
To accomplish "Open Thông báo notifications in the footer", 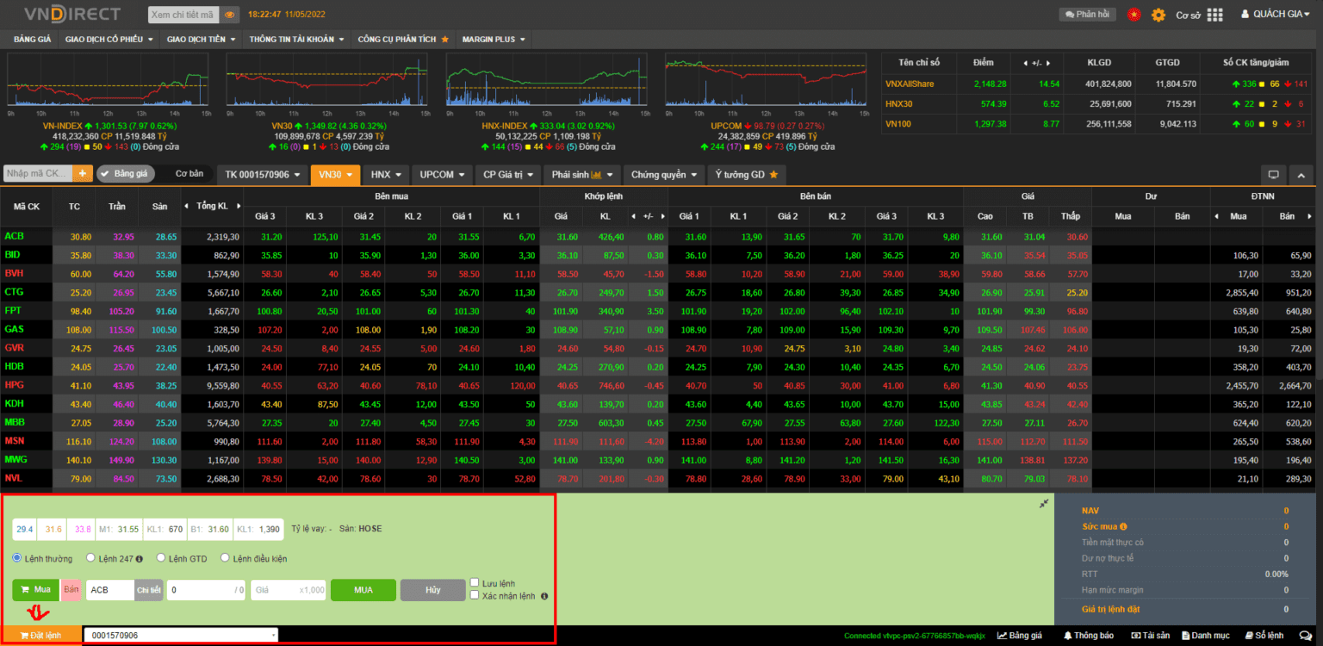I will click(1089, 636).
